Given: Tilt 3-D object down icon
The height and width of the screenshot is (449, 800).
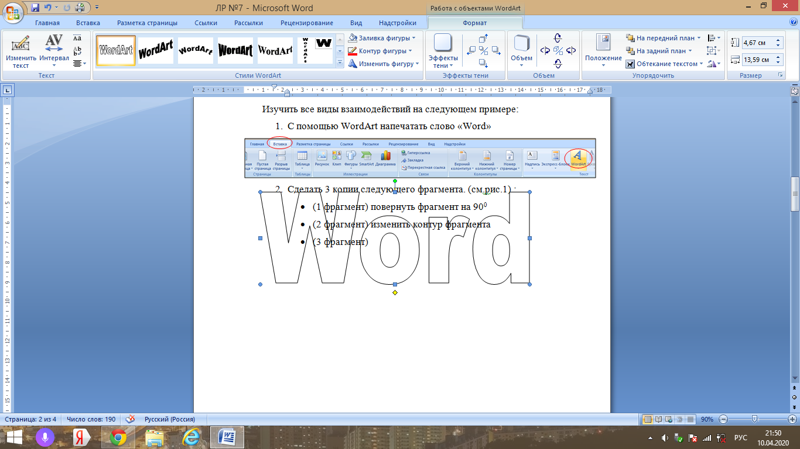Looking at the screenshot, I should [558, 63].
